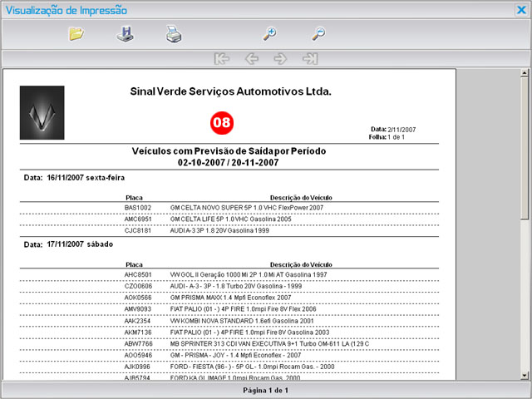Go to first page arrow

pos(222,59)
